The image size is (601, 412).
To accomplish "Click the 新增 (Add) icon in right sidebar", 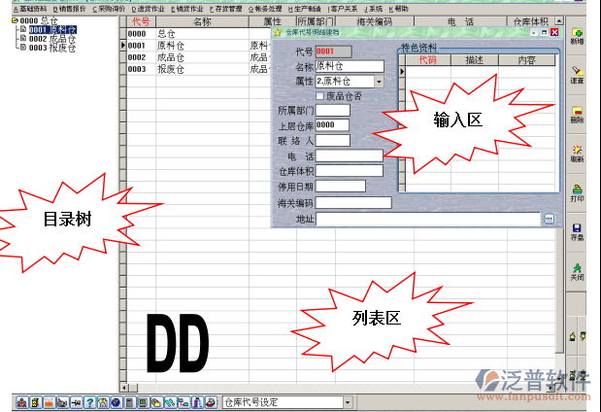I will pos(577,37).
